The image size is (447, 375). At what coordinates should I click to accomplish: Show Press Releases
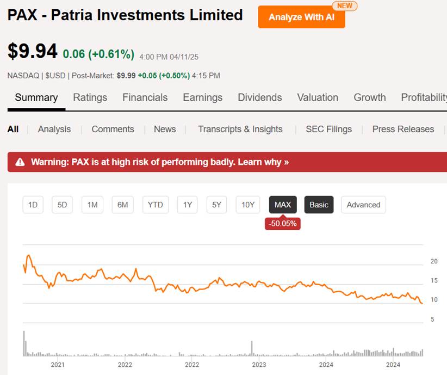pyautogui.click(x=403, y=130)
